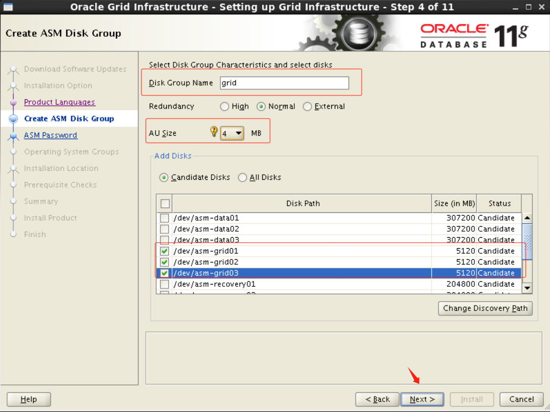Click the disk list scrollbar down arrow
Screen dimensions: 550x412
[527, 288]
